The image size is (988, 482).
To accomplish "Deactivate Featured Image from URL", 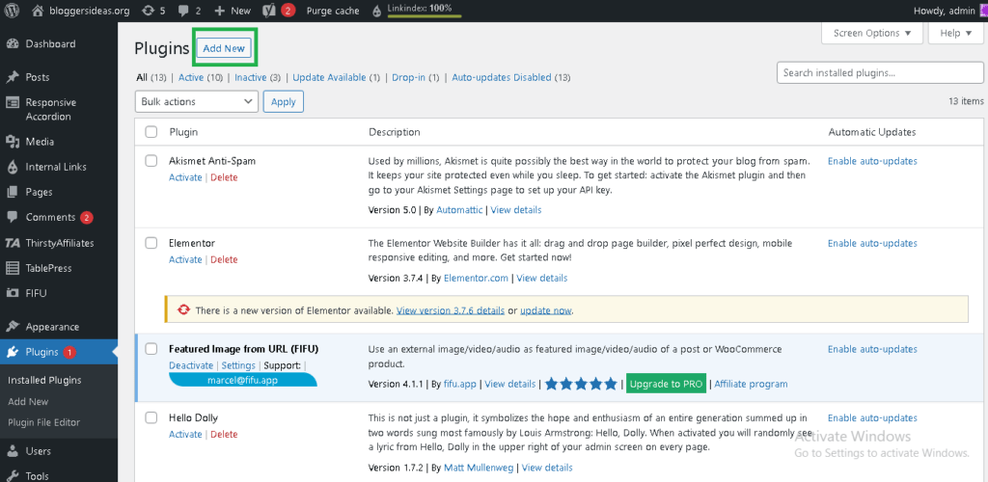I will pyautogui.click(x=191, y=365).
